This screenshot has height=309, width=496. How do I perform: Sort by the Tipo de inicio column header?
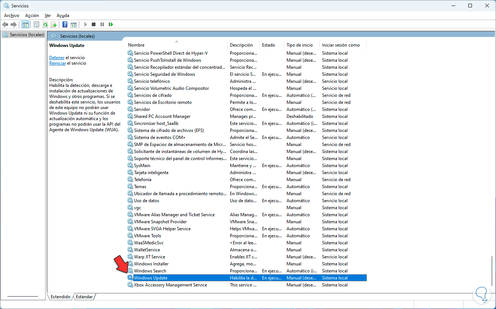point(302,45)
